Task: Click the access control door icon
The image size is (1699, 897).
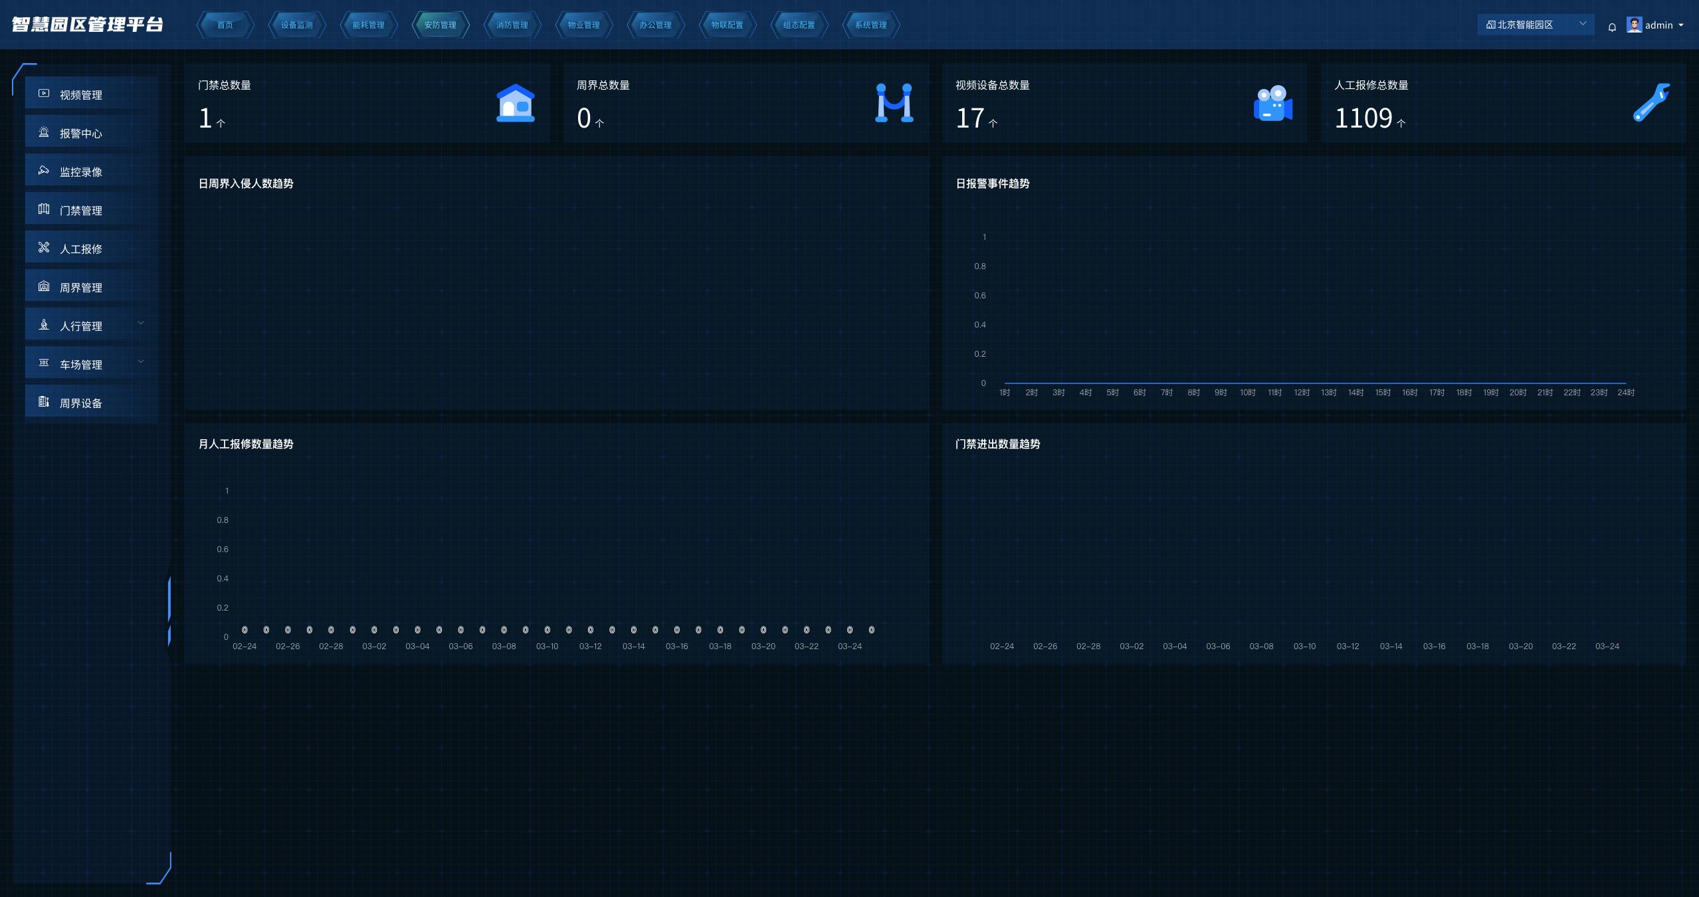Action: 44,209
